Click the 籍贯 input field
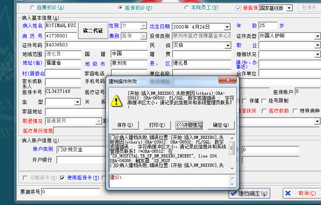321x205 pixels. pos(201,54)
